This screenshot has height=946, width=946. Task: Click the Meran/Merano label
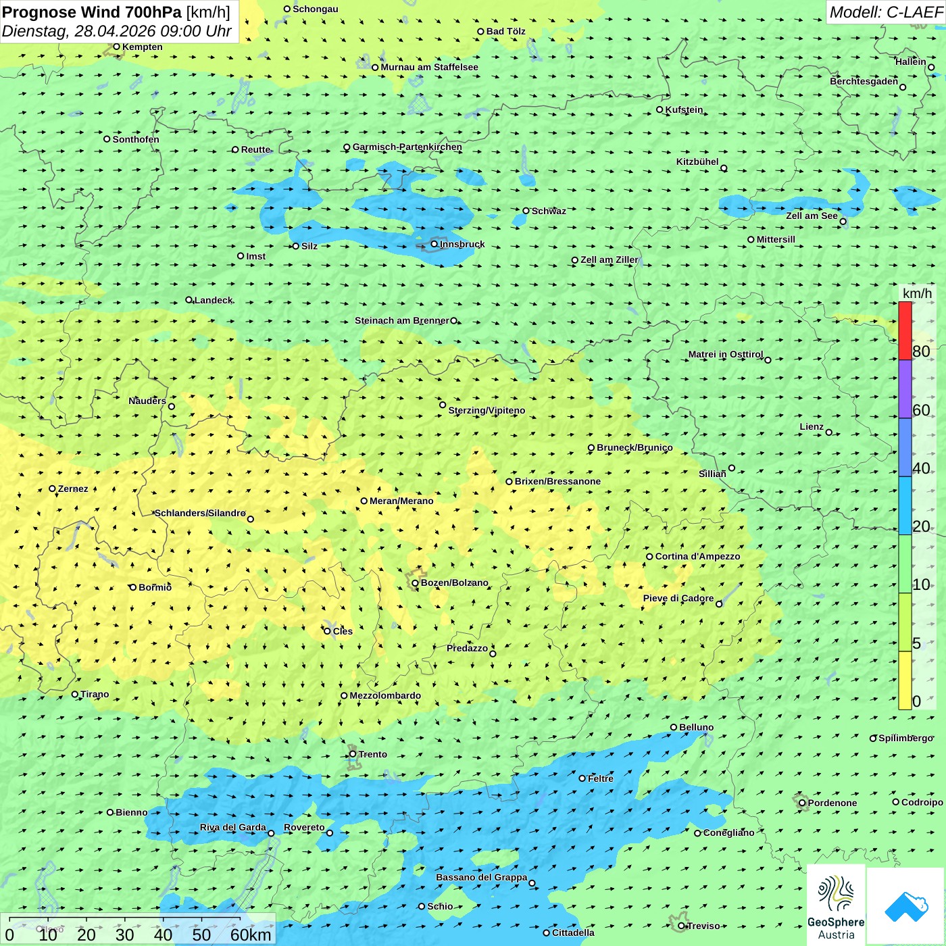401,501
